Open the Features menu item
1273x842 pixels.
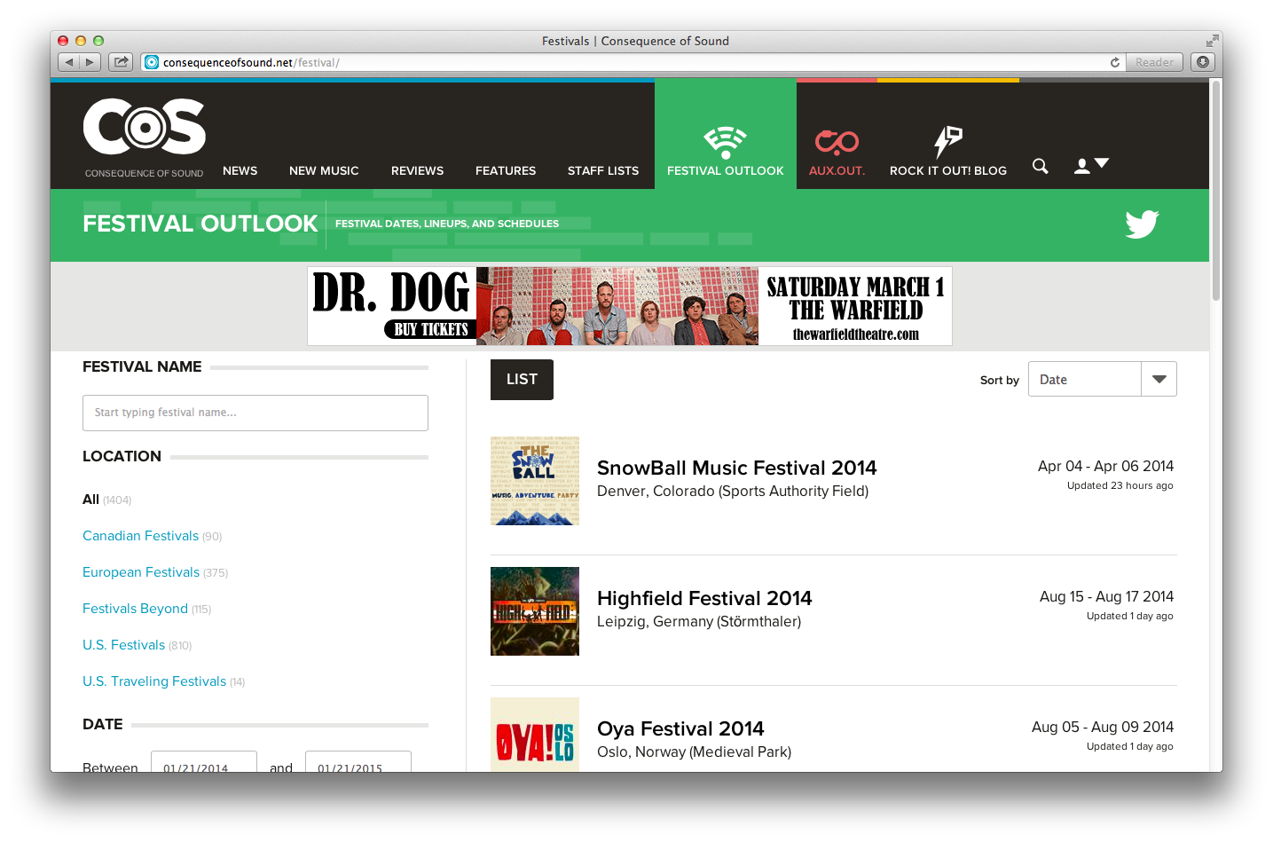click(506, 170)
